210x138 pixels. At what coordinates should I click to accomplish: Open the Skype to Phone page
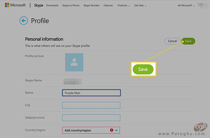(x=71, y=6)
